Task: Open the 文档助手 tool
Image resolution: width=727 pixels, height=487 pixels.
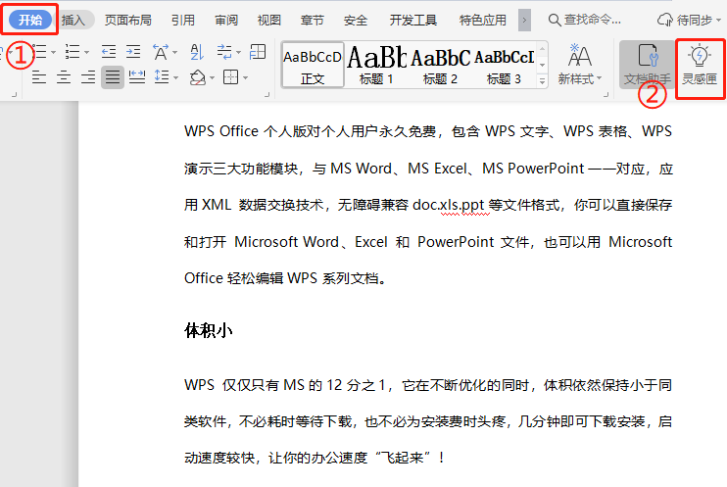Action: (645, 64)
